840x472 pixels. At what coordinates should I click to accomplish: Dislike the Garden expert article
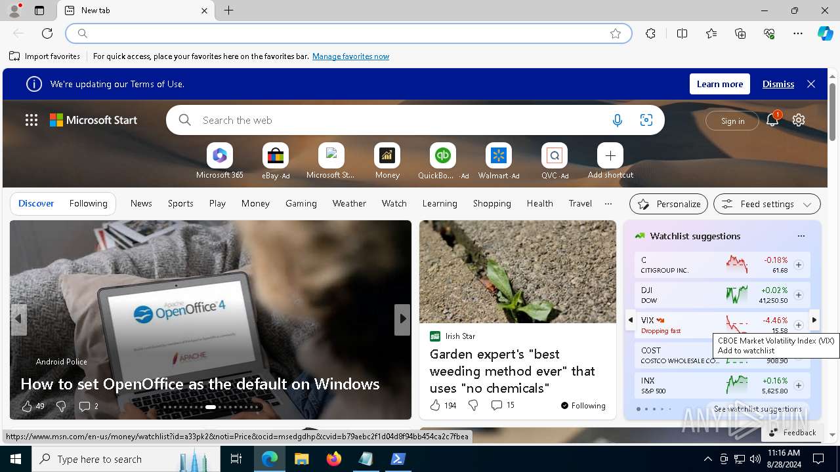click(x=473, y=405)
